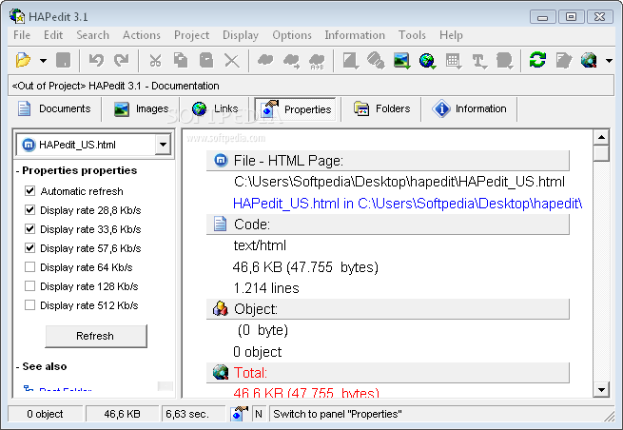Click the Find next binoculars icon

point(291,60)
